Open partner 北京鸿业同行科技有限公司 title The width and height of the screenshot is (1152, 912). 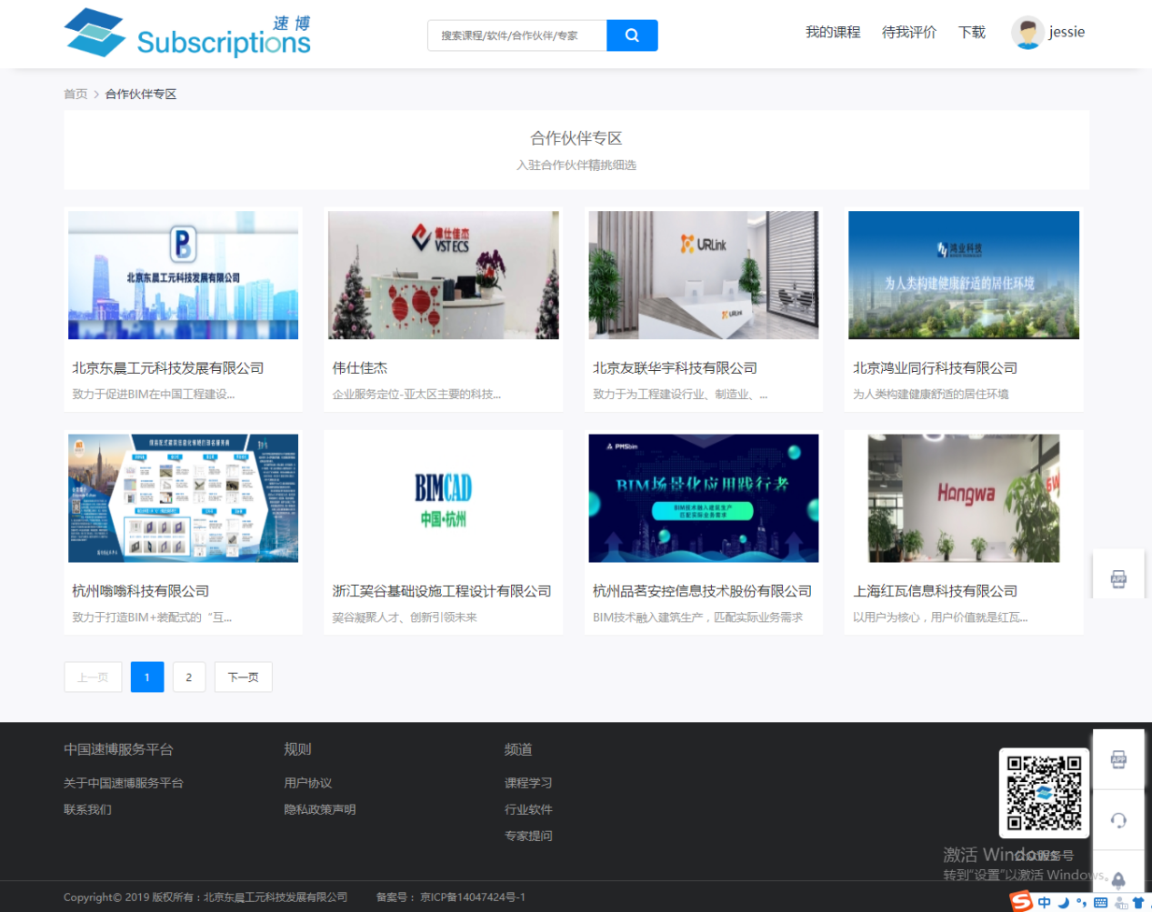click(x=935, y=368)
